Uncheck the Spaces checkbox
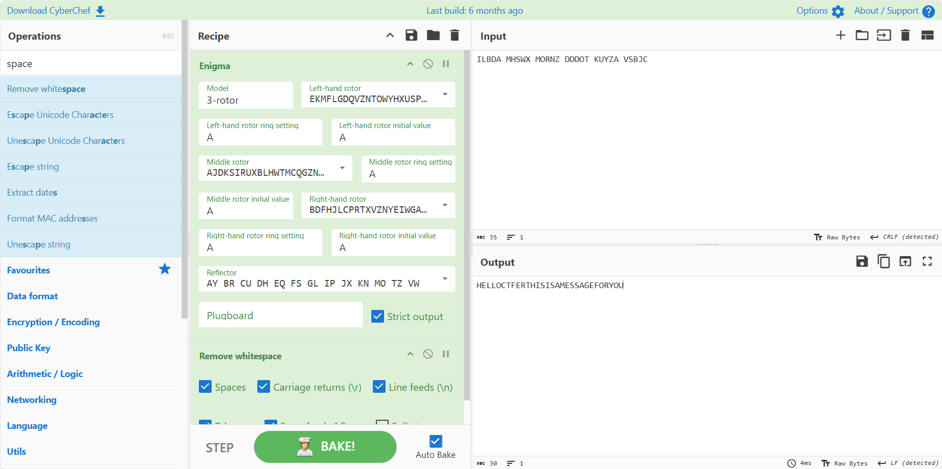Viewport: 942px width, 469px height. pos(205,387)
